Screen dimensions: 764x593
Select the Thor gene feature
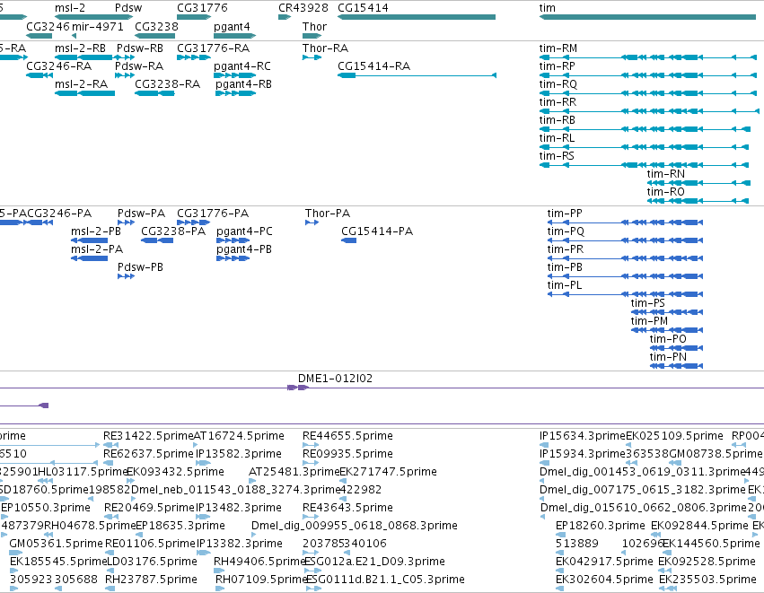(x=312, y=36)
